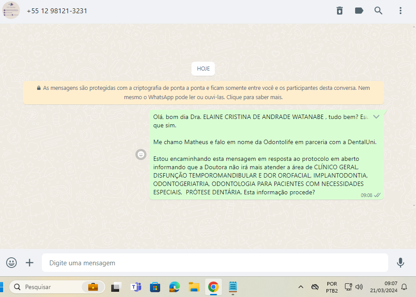Image resolution: width=416 pixels, height=297 pixels.
Task: Open Task View on taskbar
Action: [116, 287]
